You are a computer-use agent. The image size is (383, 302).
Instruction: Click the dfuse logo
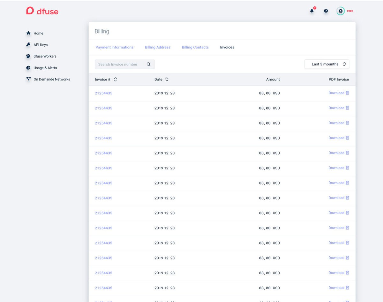click(42, 11)
